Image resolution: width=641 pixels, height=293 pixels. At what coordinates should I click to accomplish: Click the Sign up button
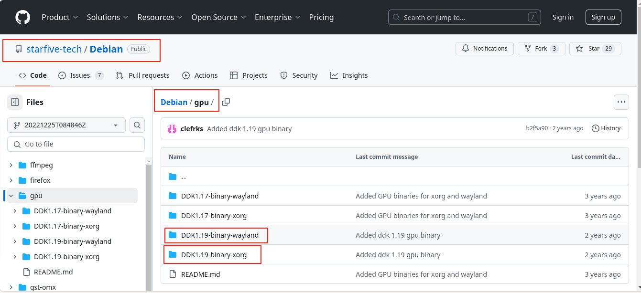603,17
